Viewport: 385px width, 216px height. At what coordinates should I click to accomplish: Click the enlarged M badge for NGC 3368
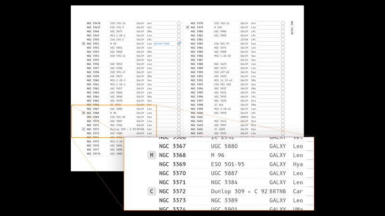tap(152, 155)
